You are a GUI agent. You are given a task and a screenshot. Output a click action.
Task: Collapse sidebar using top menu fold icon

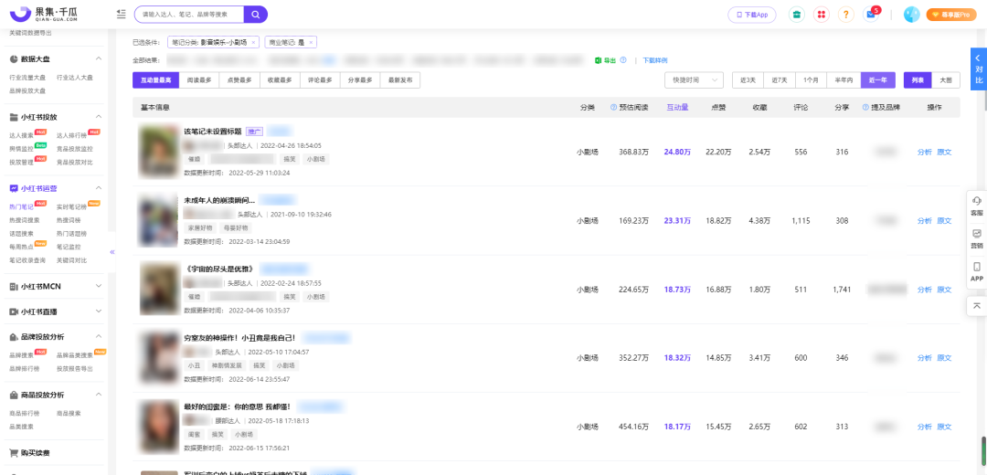(x=122, y=14)
